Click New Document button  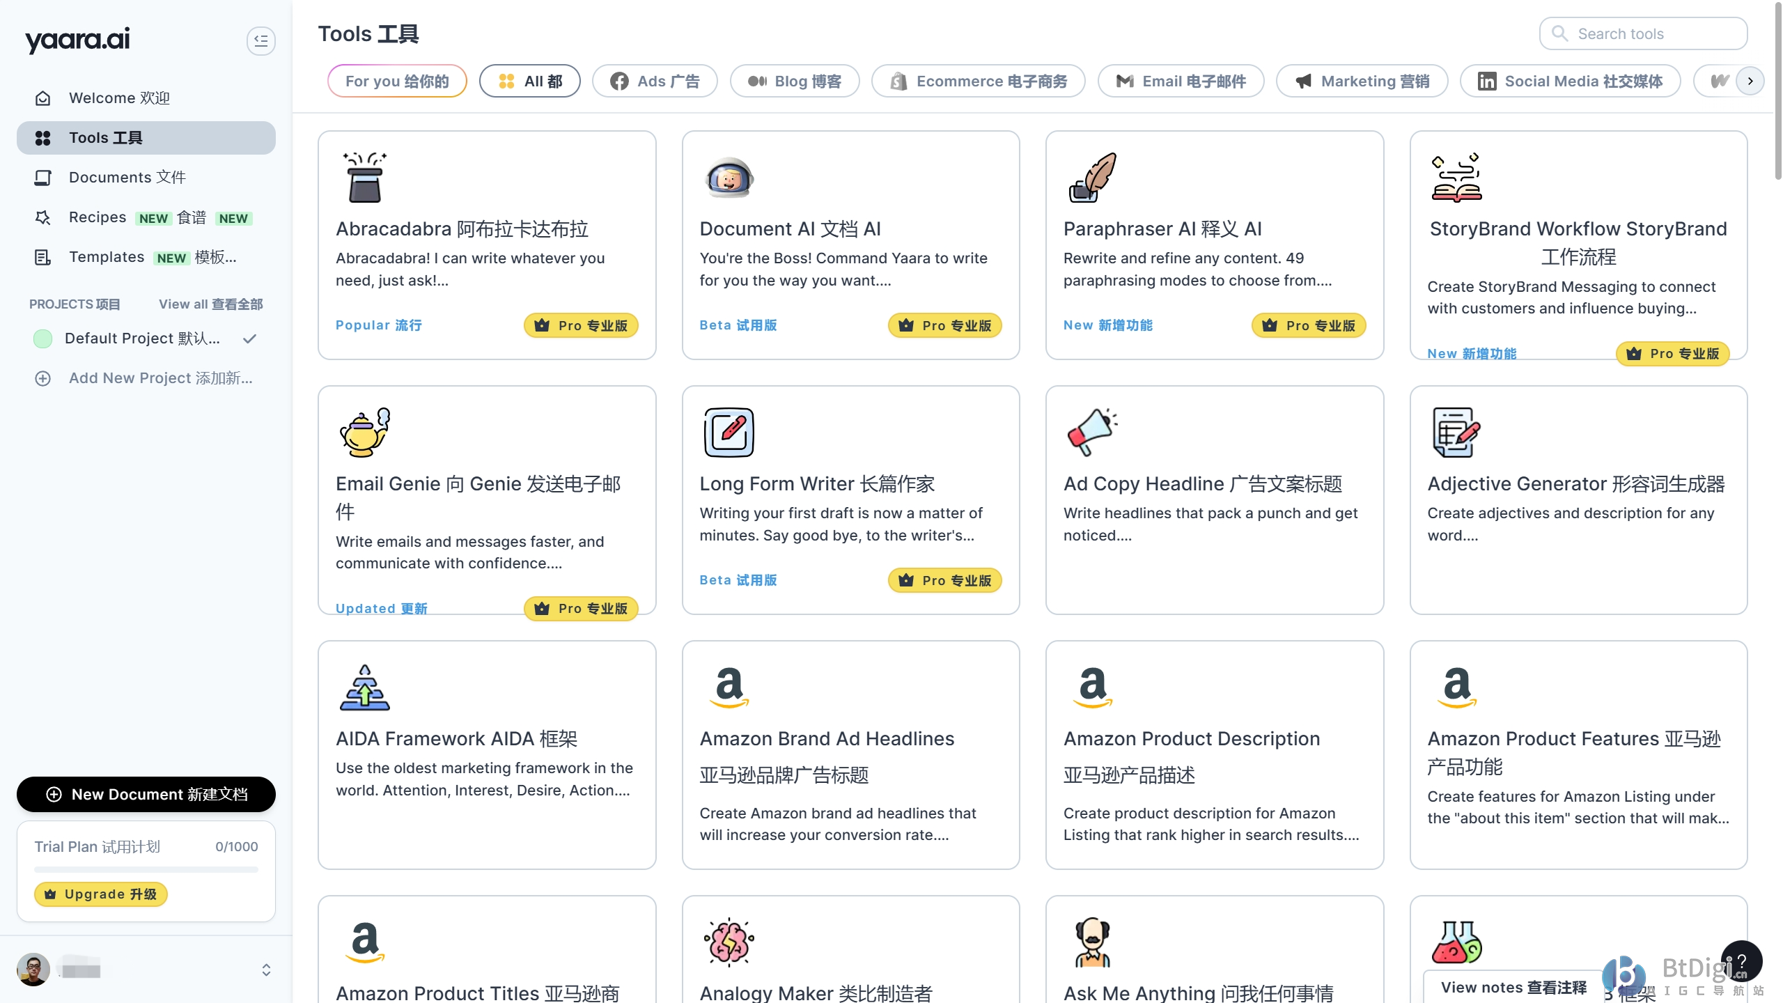tap(146, 794)
